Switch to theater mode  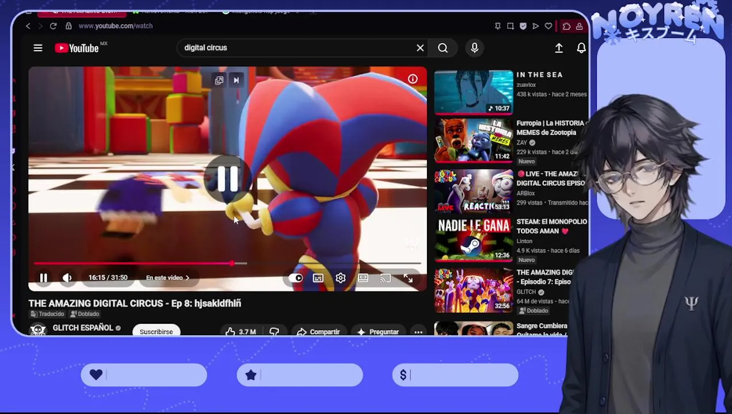tap(363, 278)
